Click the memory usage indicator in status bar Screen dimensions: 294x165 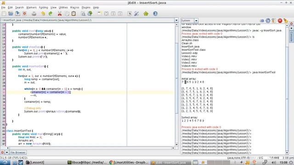coord(274,158)
